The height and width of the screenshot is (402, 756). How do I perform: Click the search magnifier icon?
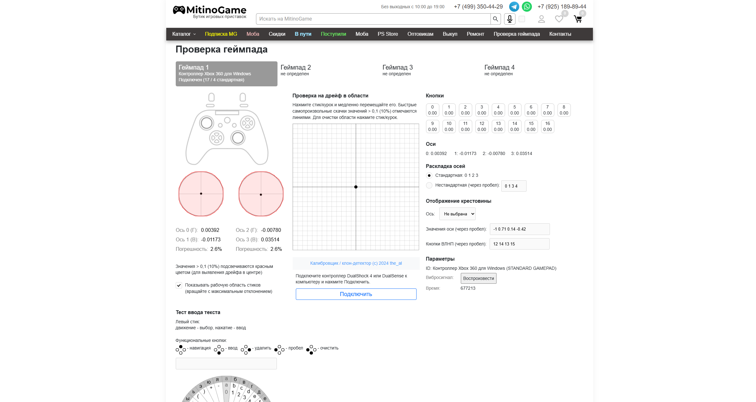pyautogui.click(x=496, y=19)
